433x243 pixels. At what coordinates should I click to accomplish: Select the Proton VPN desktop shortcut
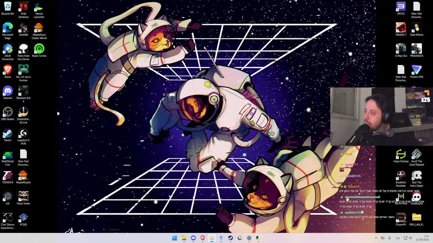point(416,72)
